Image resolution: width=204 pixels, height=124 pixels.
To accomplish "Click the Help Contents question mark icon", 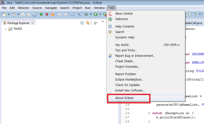I will click(110, 27).
